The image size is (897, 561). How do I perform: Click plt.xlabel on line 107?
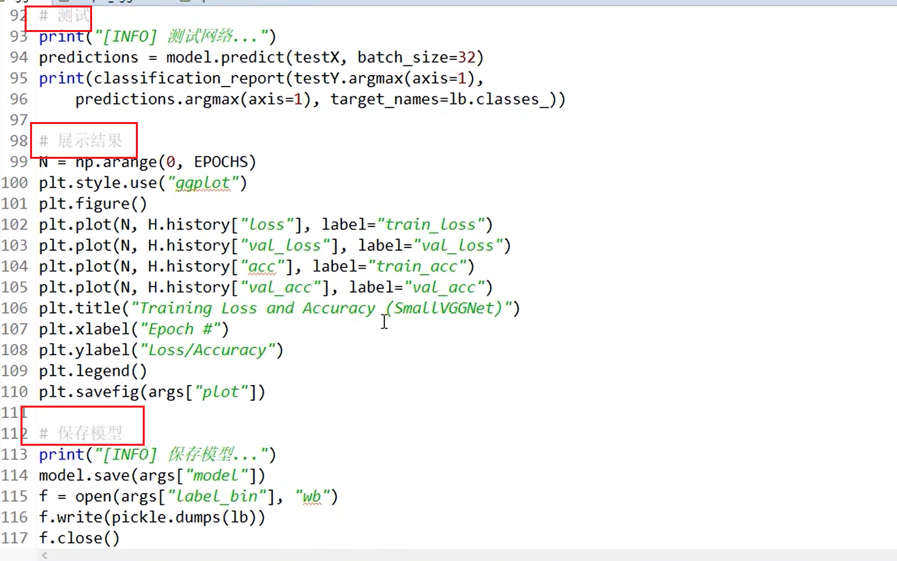click(x=84, y=329)
